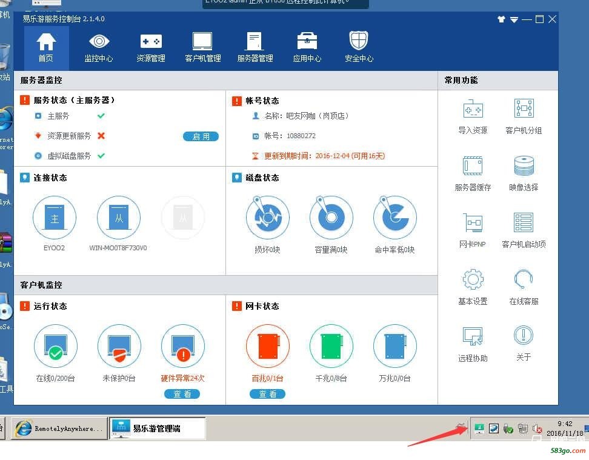Open 服务器缓存 icon
This screenshot has width=589, height=460.
click(x=473, y=165)
